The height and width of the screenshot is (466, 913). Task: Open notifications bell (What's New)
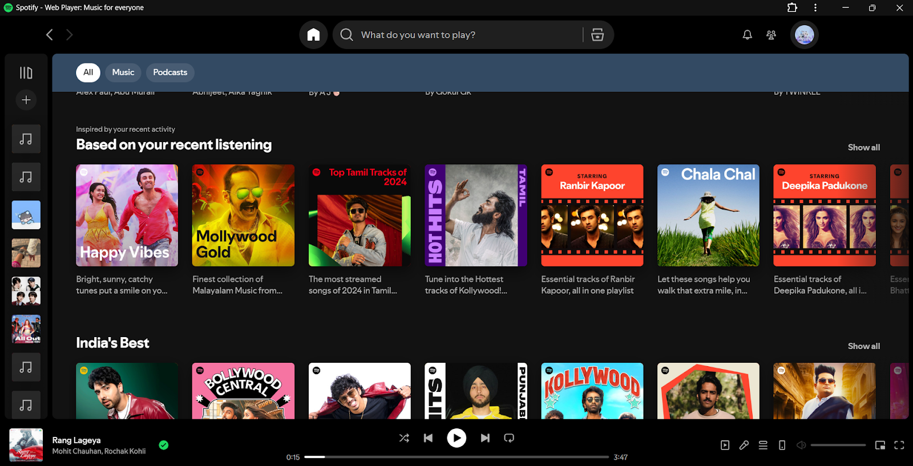[x=747, y=35]
